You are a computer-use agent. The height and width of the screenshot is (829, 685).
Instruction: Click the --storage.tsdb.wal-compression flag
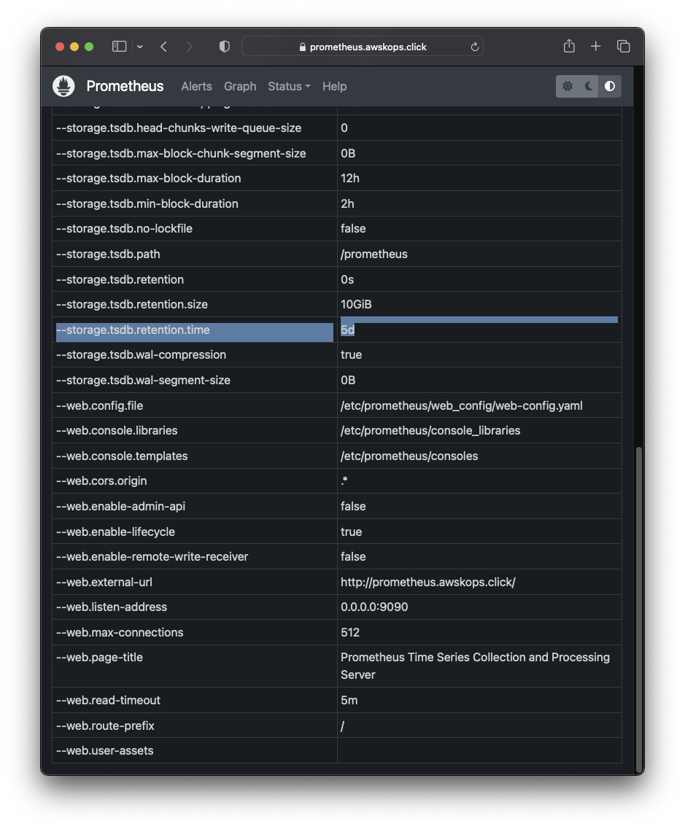coord(142,355)
